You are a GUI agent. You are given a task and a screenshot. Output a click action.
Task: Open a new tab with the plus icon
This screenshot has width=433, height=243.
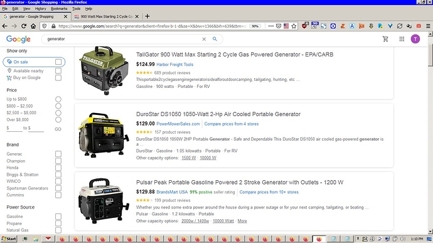pyautogui.click(x=147, y=16)
